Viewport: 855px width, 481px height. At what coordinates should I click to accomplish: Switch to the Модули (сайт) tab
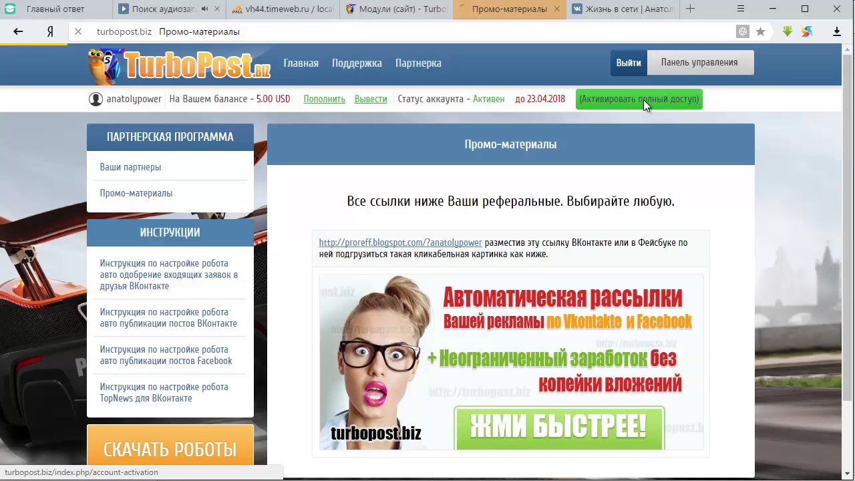pyautogui.click(x=397, y=9)
